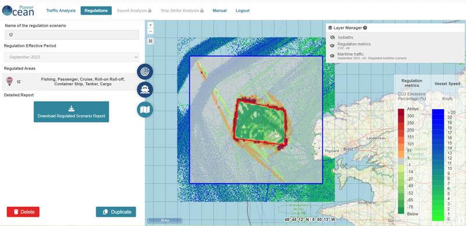Open the sound ripple circular icon button
The height and width of the screenshot is (226, 466).
point(145,72)
